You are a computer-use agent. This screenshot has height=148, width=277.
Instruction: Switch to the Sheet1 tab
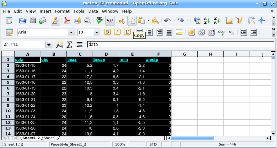coord(50,138)
